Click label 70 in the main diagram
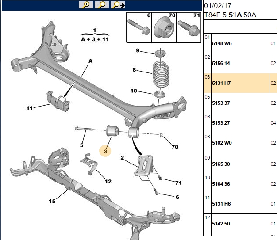 175,147
